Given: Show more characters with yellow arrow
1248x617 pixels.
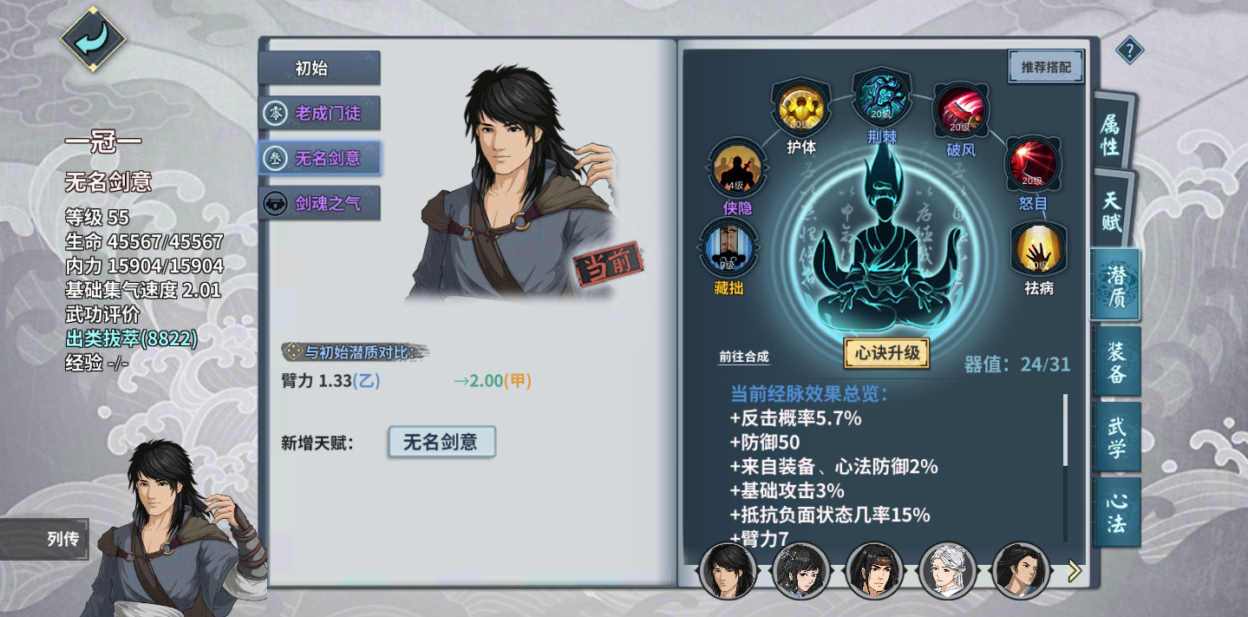Looking at the screenshot, I should point(1075,570).
